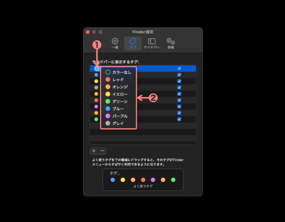This screenshot has width=285, height=222.
Task: Open the 一般 (General) gear tab
Action: [115, 43]
